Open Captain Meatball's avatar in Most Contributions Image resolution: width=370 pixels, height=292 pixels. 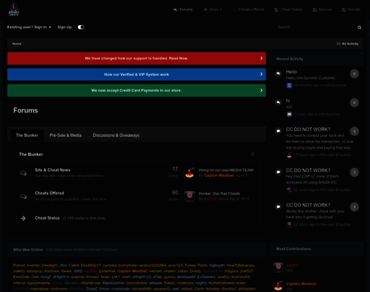point(278,286)
